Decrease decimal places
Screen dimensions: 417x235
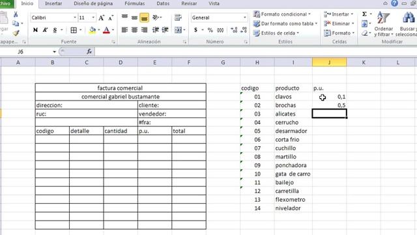click(244, 30)
